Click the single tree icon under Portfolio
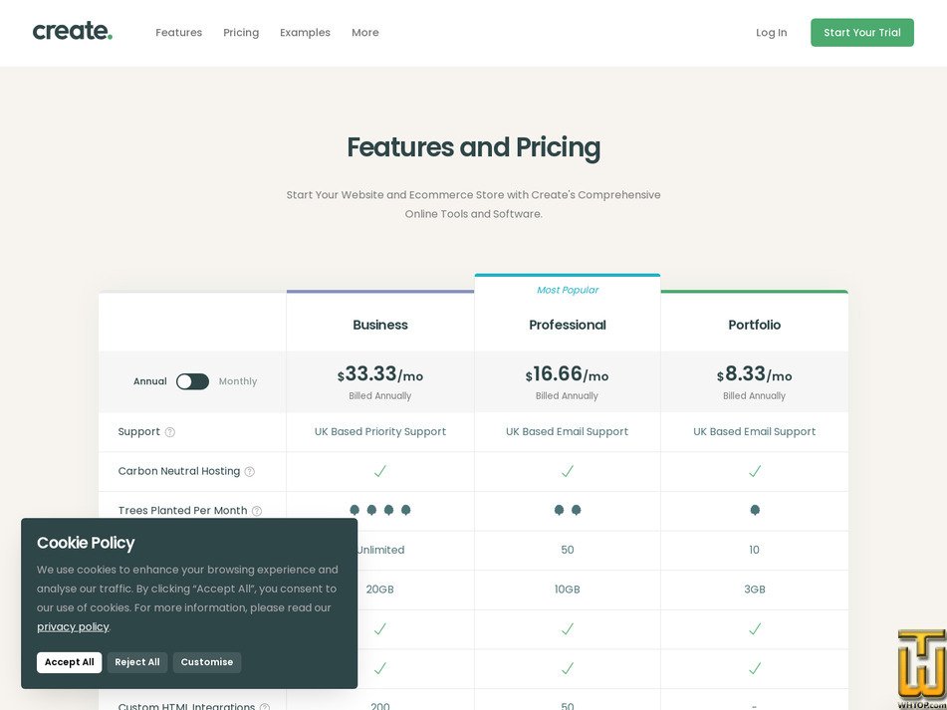Image resolution: width=947 pixels, height=710 pixels. tap(755, 510)
